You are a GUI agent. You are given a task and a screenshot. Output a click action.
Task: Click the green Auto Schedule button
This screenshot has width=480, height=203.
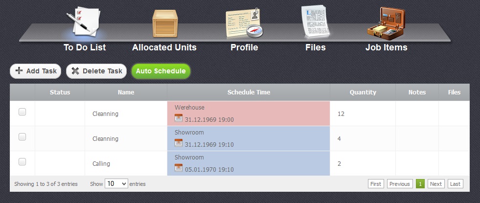pyautogui.click(x=160, y=71)
